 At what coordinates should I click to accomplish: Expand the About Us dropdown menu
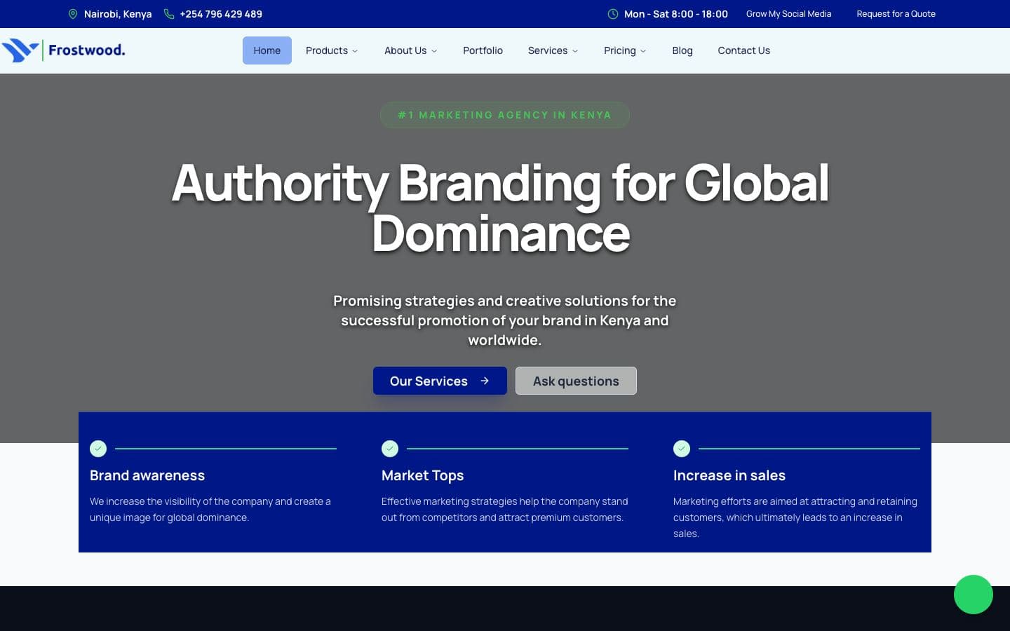tap(410, 50)
